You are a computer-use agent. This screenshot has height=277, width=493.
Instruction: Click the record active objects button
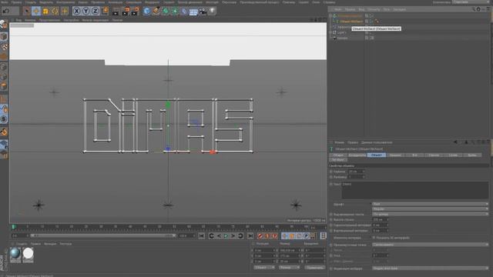point(260,236)
